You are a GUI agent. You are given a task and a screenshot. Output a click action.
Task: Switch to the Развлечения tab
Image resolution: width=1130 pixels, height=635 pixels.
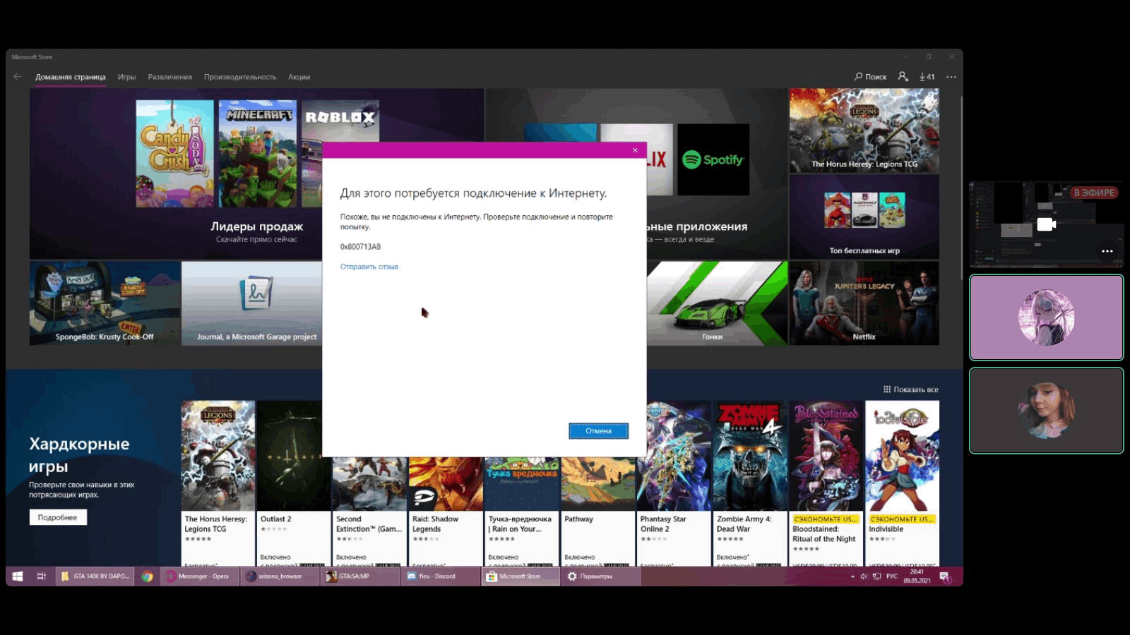(x=169, y=77)
